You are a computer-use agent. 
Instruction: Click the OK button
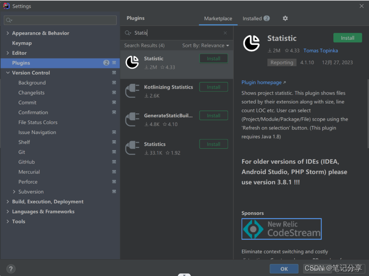point(284,269)
